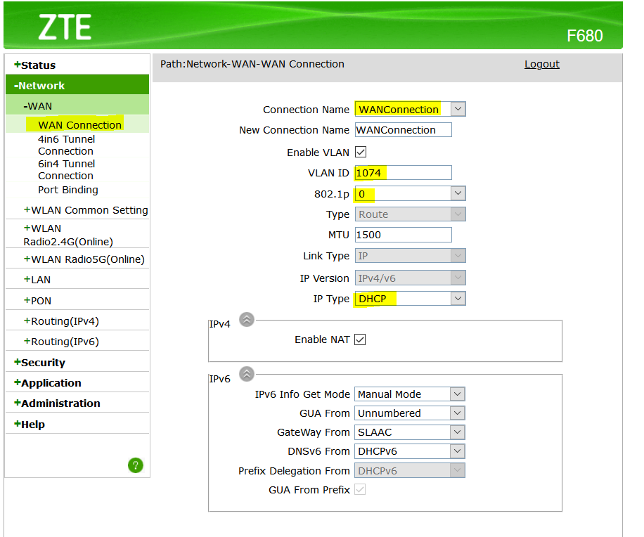
Task: Collapse the IPv4 section arrow icon
Action: (247, 319)
